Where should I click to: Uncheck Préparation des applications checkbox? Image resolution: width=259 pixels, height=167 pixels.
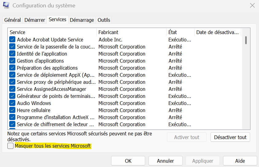[12, 68]
